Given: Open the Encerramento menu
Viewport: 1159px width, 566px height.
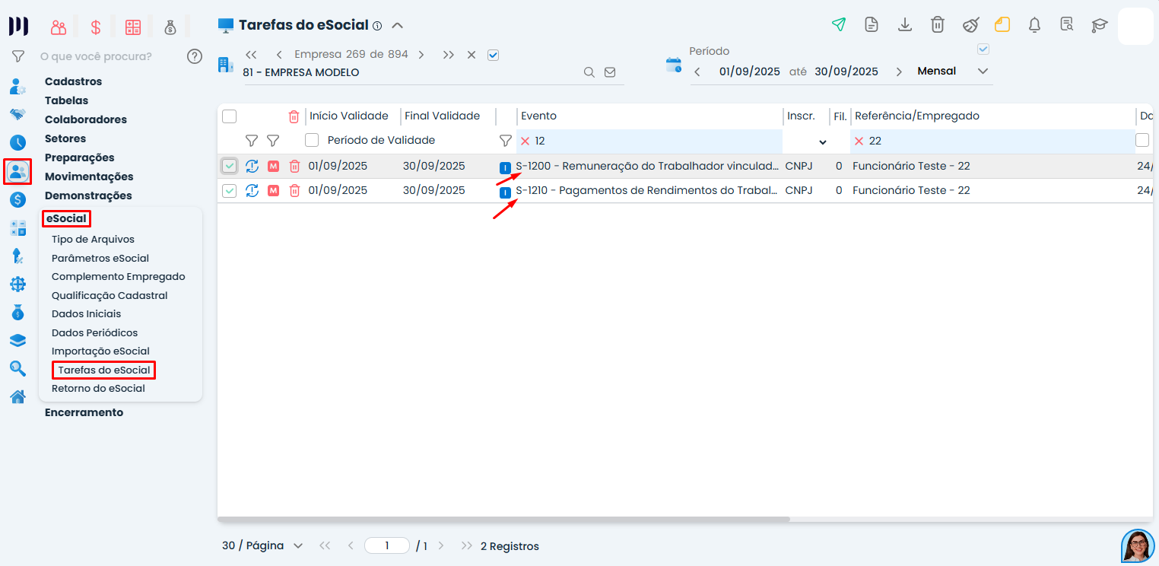Looking at the screenshot, I should 84,412.
